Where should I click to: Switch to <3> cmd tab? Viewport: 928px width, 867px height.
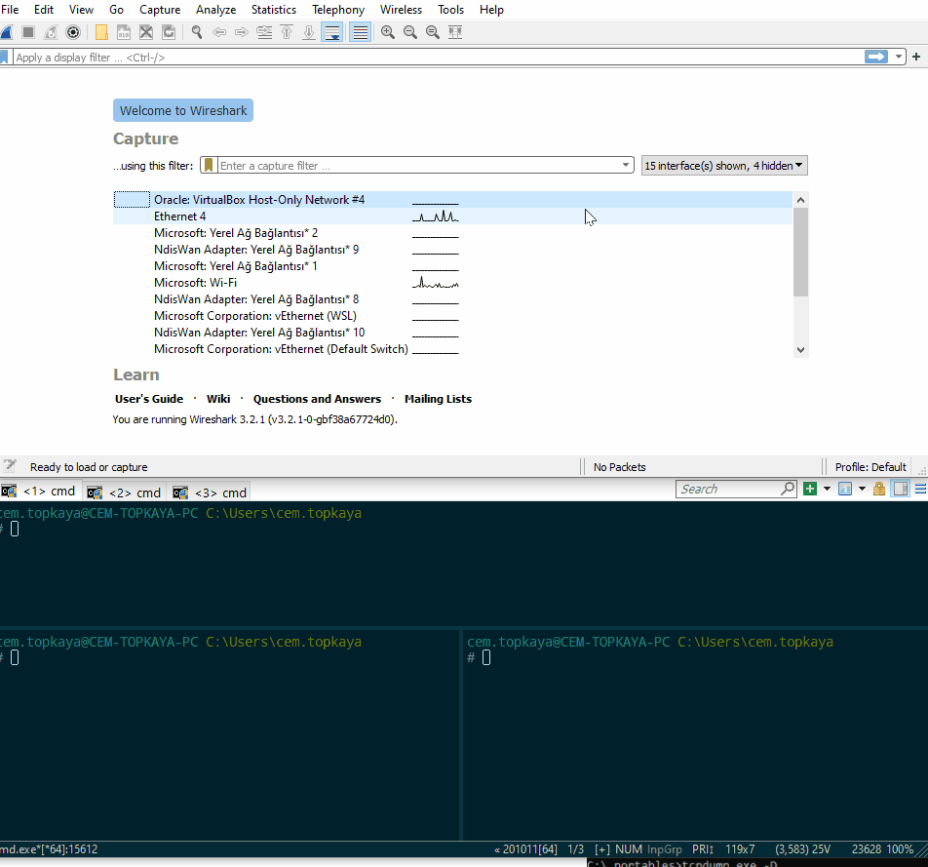(211, 493)
